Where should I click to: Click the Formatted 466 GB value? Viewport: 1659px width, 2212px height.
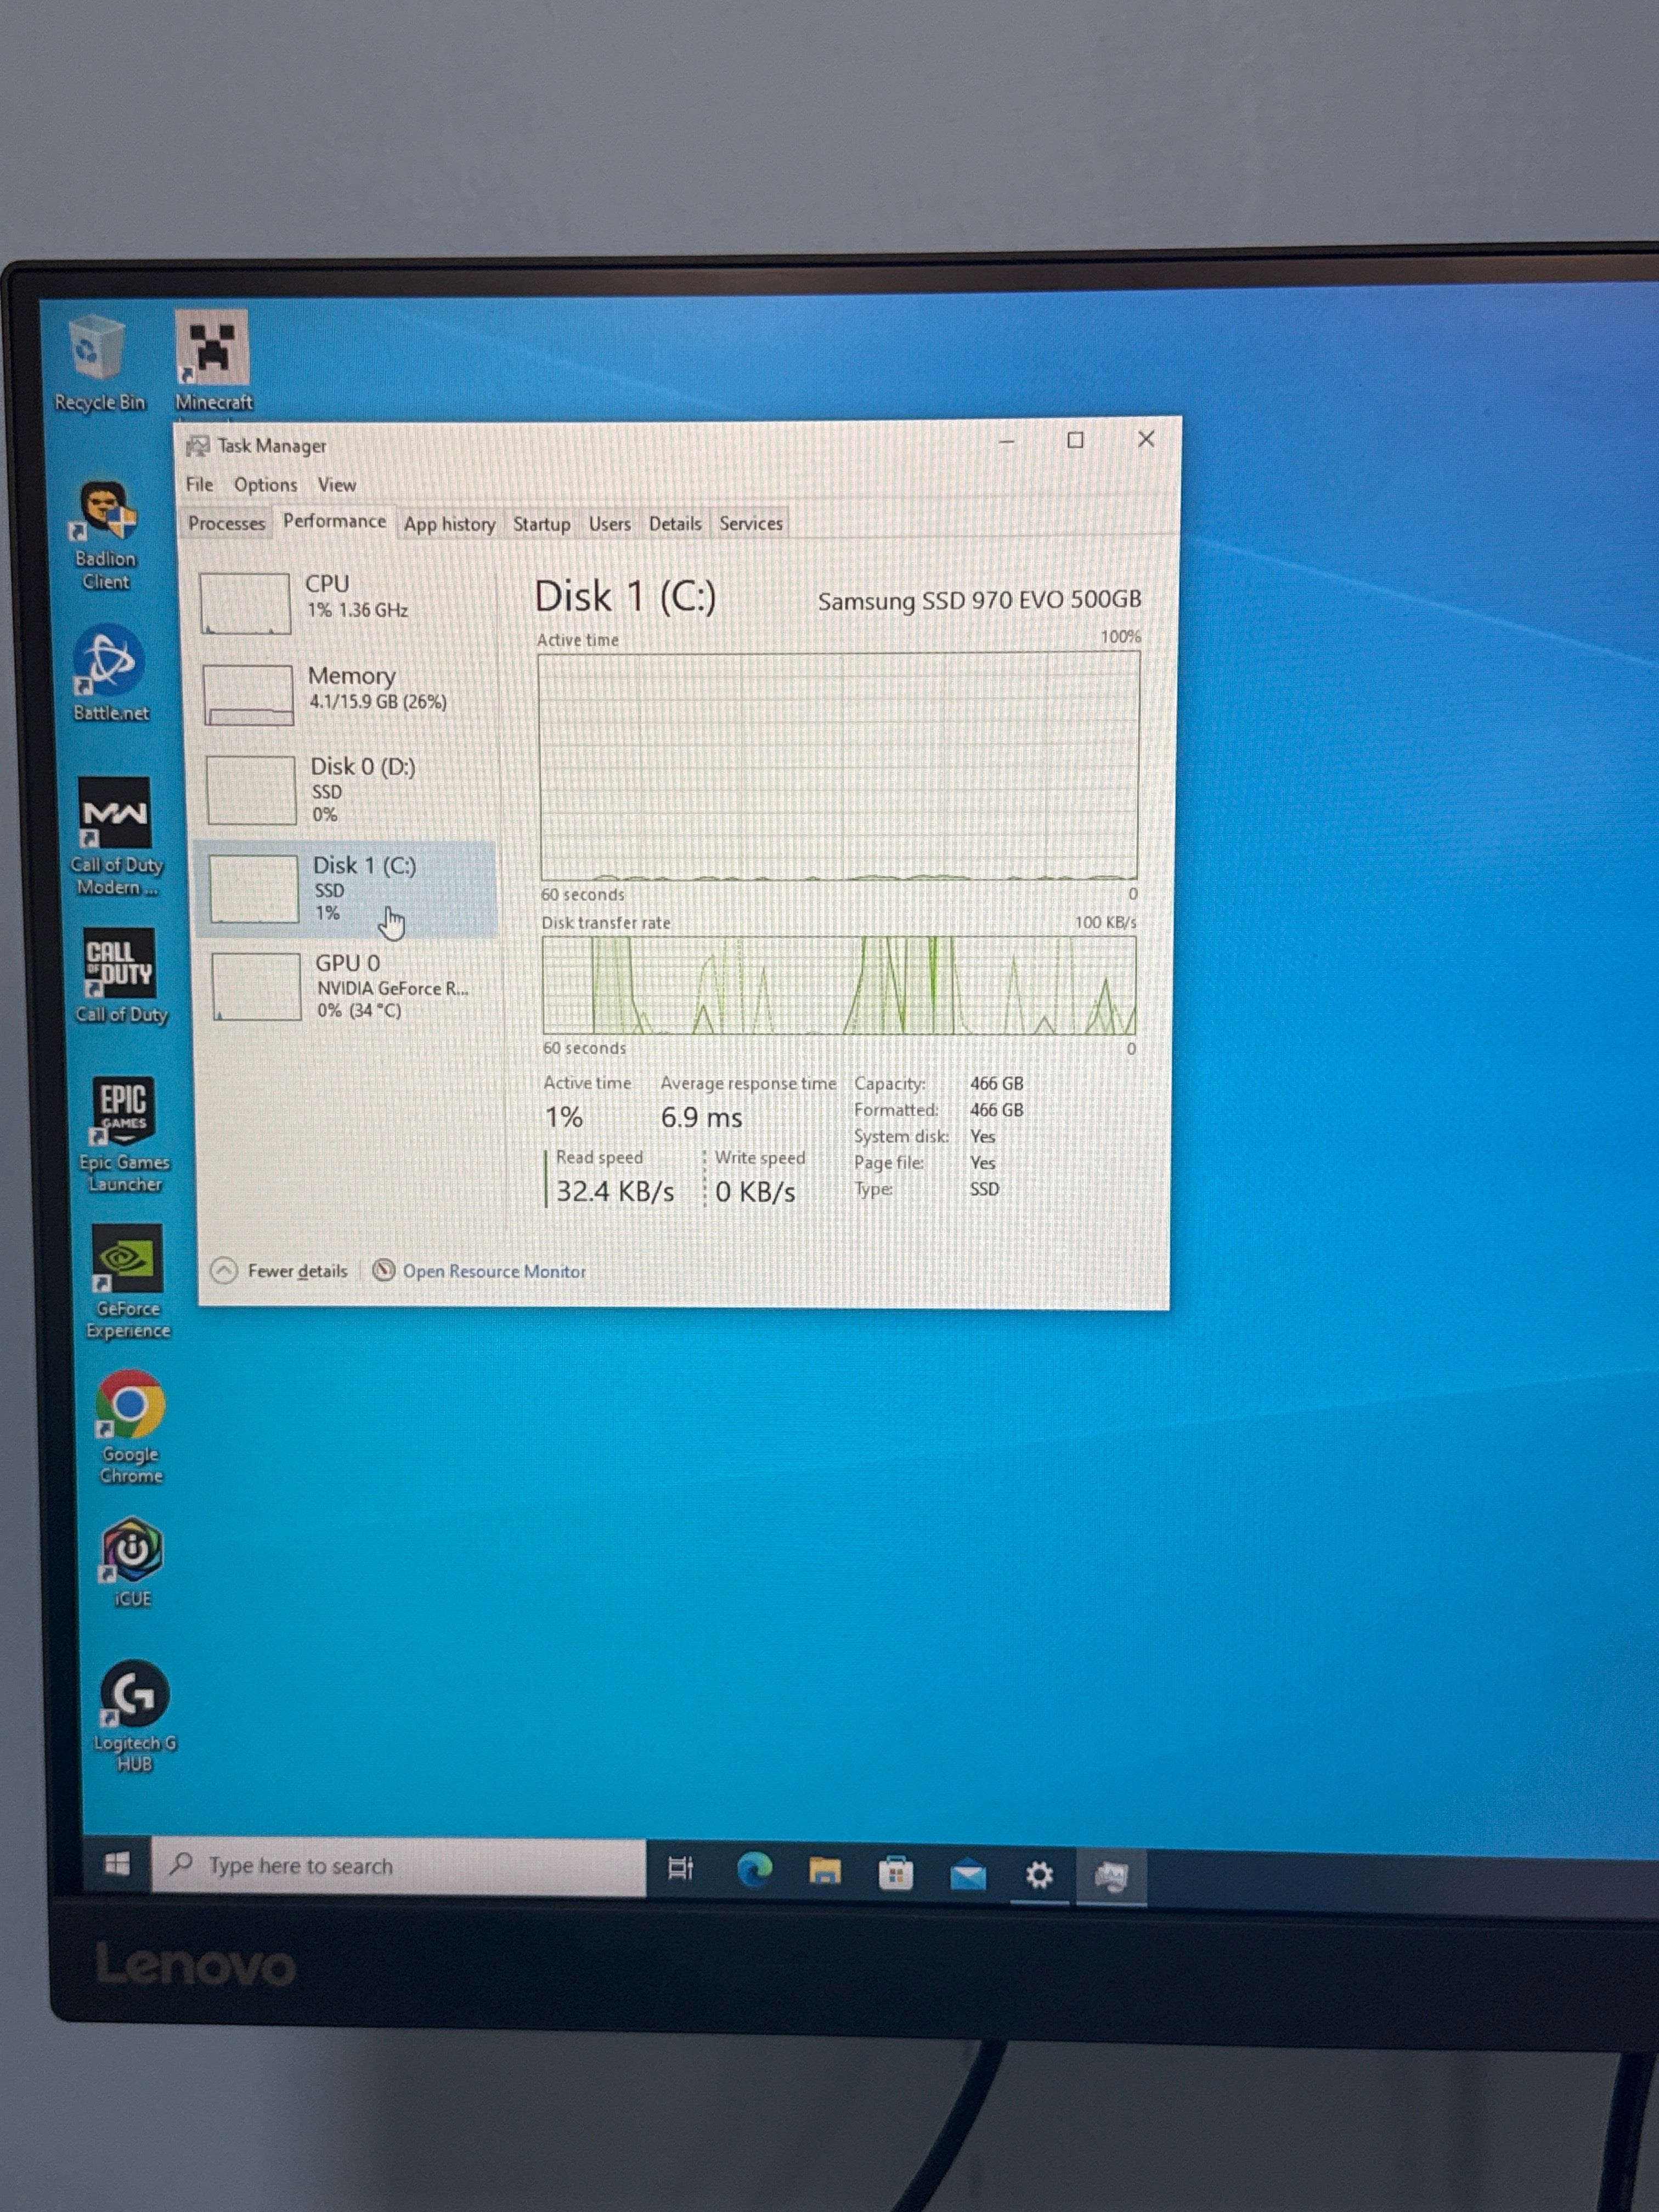pos(996,1110)
